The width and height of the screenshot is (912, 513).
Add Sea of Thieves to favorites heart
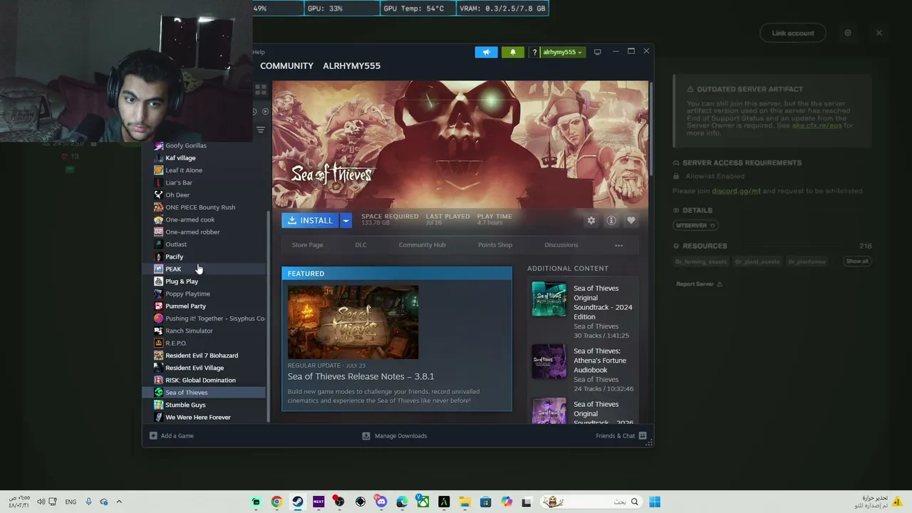click(x=631, y=221)
